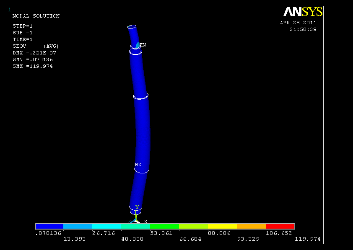Click the open top end of the pipe
This screenshot has width=353, height=250.
click(132, 27)
